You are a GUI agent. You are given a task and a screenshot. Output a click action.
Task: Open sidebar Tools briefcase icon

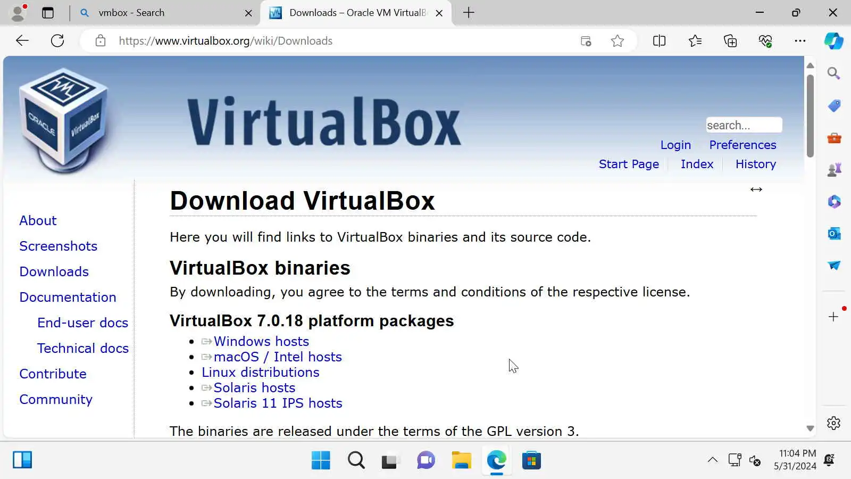coord(834,138)
